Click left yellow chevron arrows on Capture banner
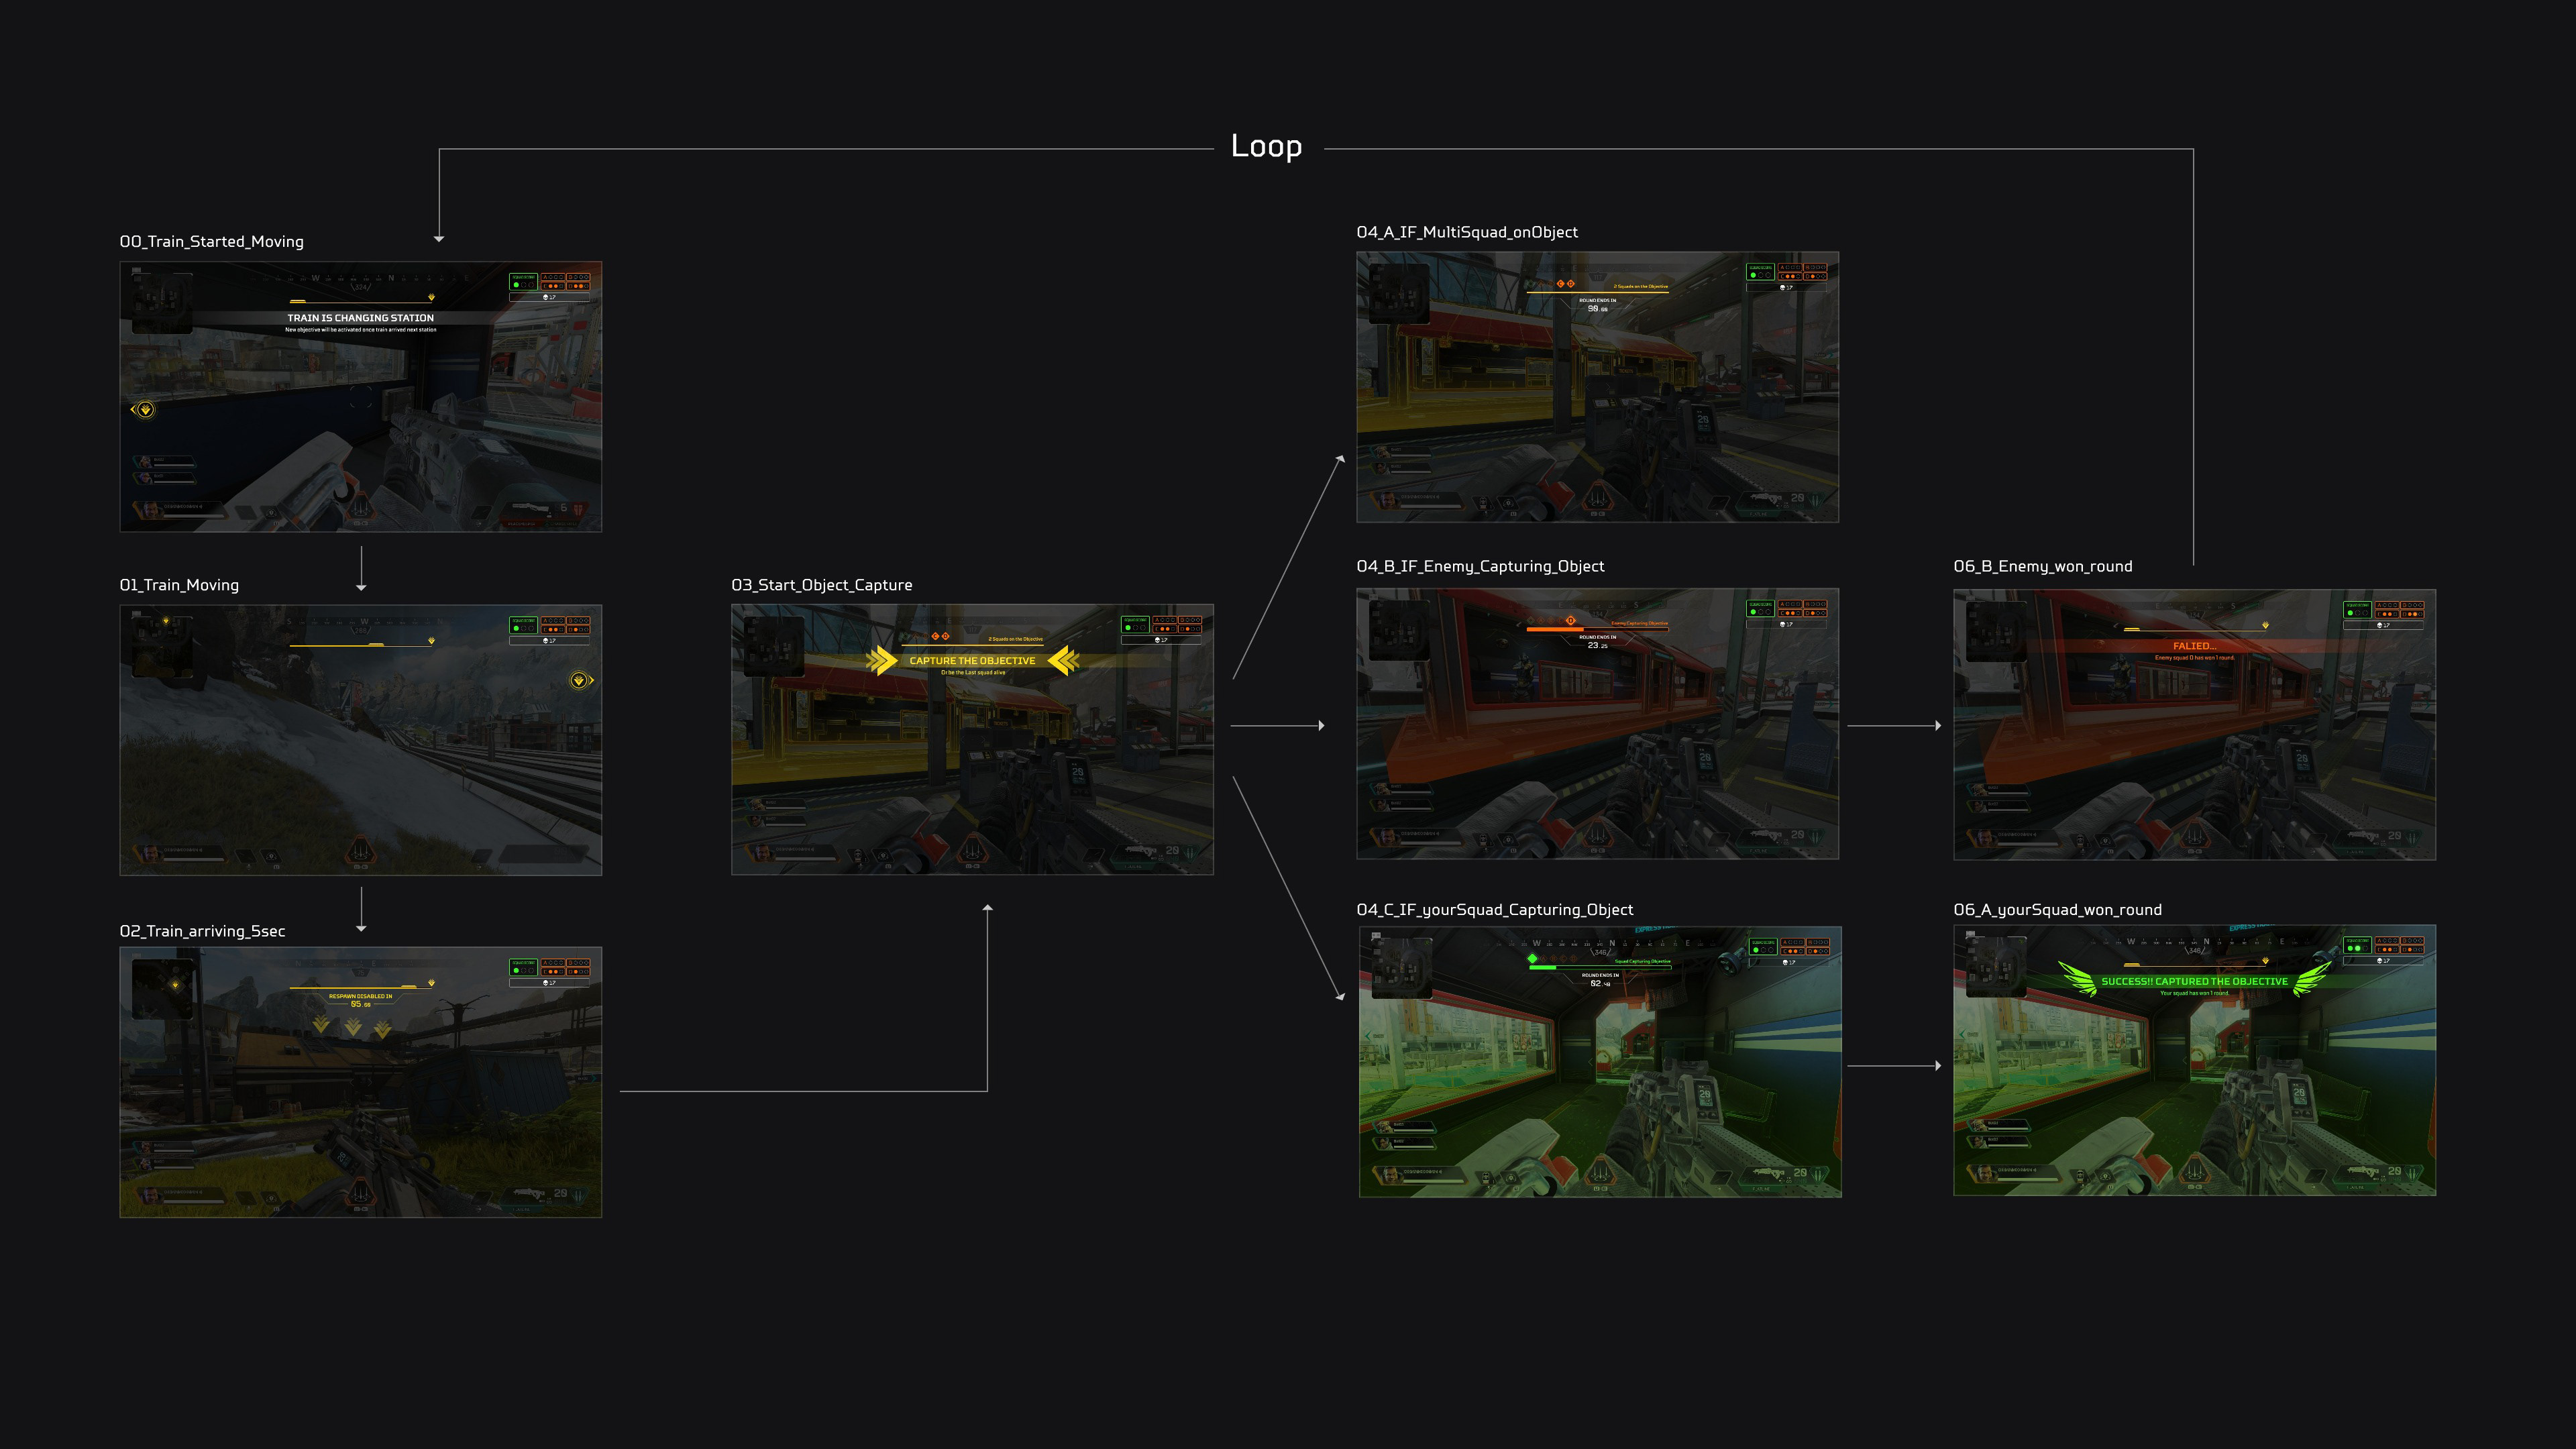This screenshot has width=2576, height=1449. click(882, 661)
